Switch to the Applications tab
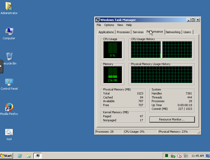This screenshot has height=160, width=210. click(x=106, y=32)
